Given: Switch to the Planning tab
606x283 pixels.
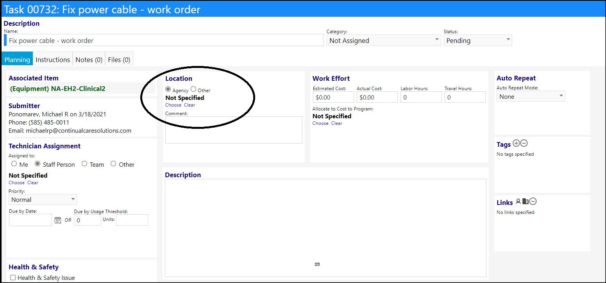Looking at the screenshot, I should point(17,59).
